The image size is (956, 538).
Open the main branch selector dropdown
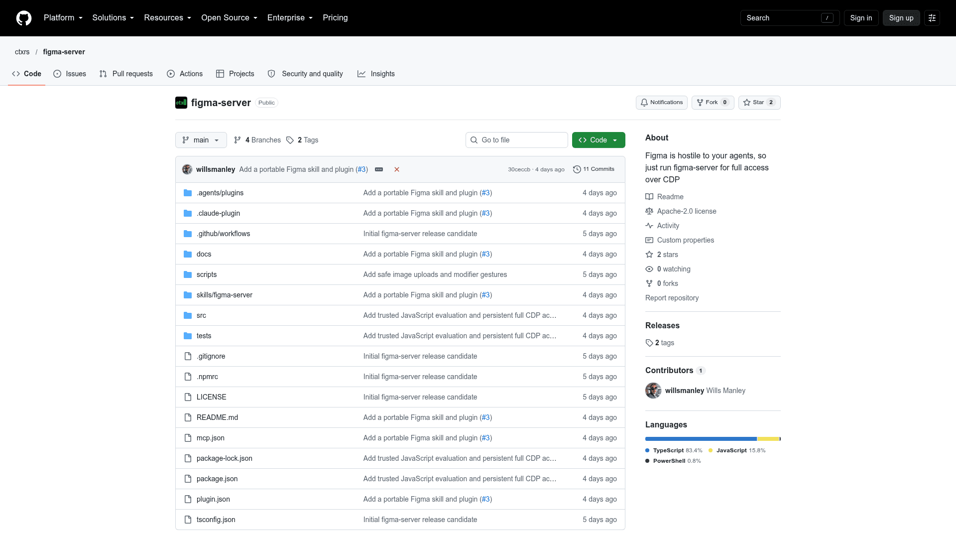point(201,140)
